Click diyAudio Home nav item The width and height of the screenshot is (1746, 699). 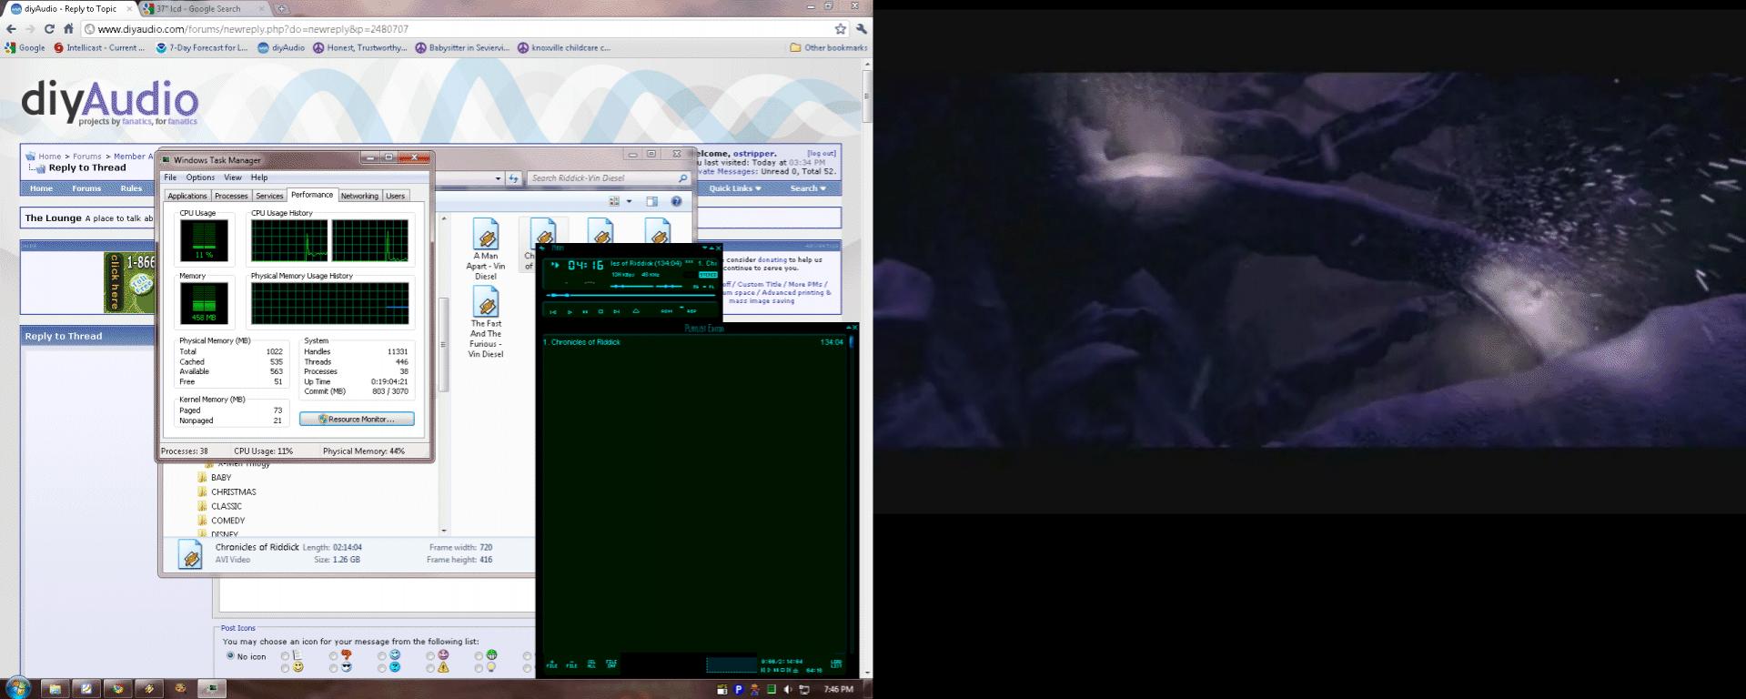[41, 188]
